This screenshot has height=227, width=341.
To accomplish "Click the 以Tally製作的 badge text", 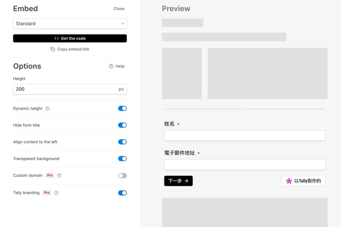I will pos(308,181).
